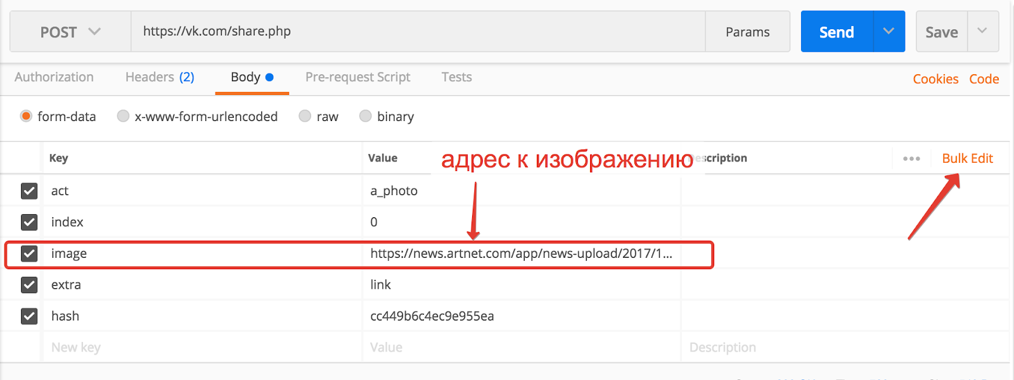Open the POST method dropdown
This screenshot has height=380, width=1014.
70,32
